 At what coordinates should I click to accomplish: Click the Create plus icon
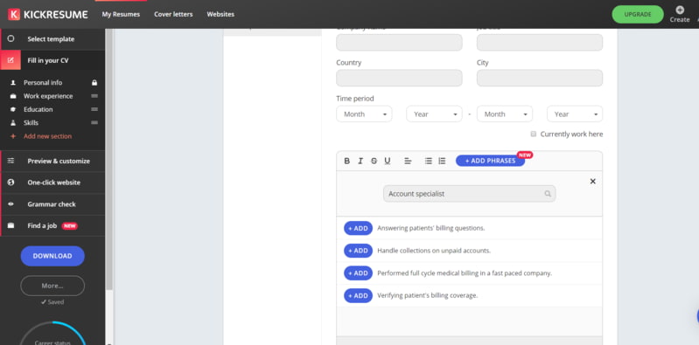click(x=680, y=10)
